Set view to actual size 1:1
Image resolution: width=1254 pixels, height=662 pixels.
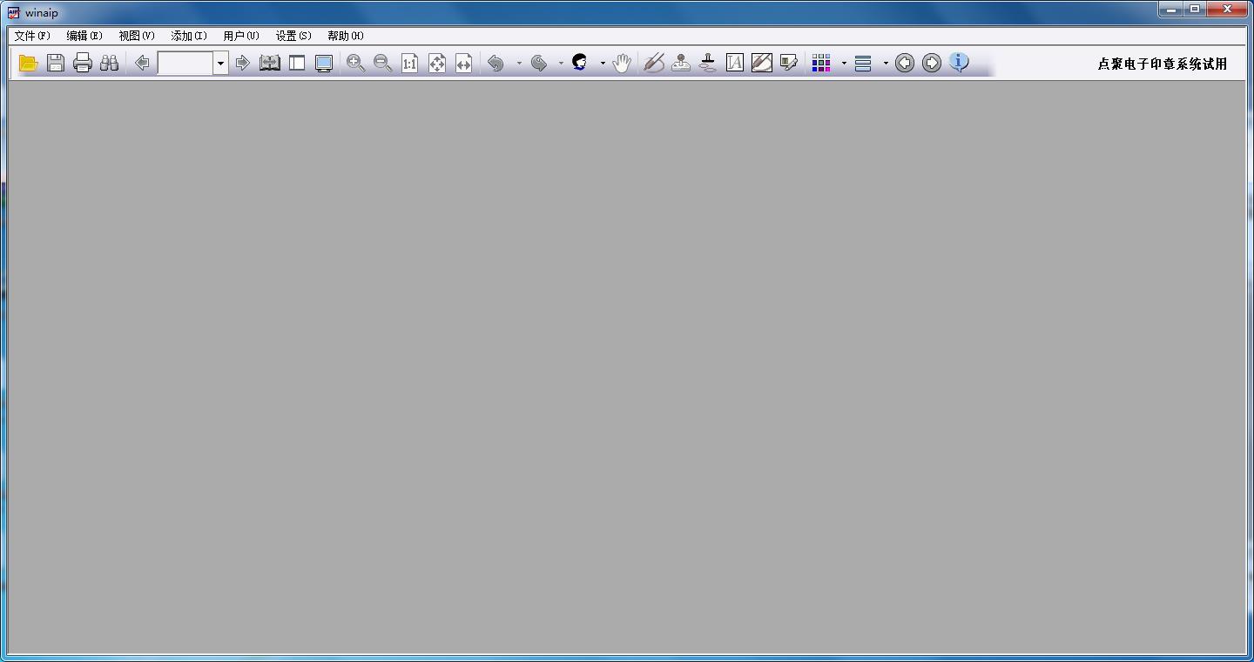click(x=409, y=63)
